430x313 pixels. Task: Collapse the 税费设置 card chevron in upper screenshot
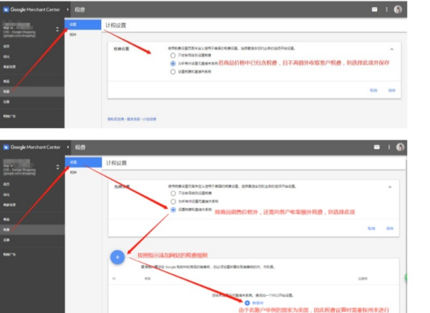click(x=392, y=49)
